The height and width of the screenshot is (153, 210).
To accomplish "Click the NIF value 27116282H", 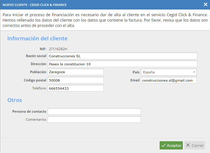I will click(x=58, y=49).
